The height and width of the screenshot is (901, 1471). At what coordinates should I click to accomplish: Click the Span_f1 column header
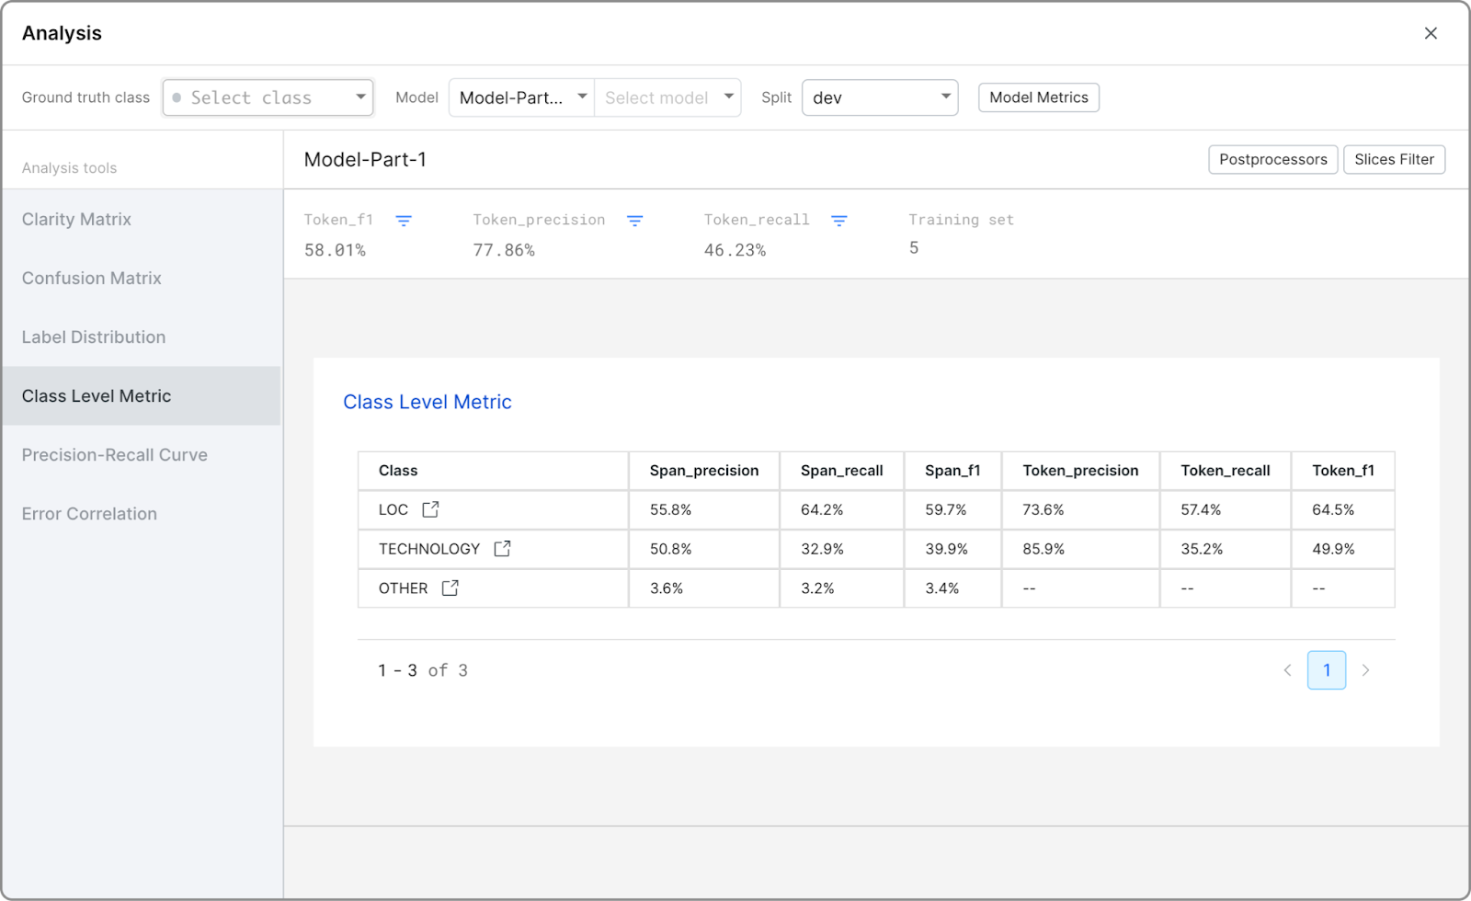[952, 471]
